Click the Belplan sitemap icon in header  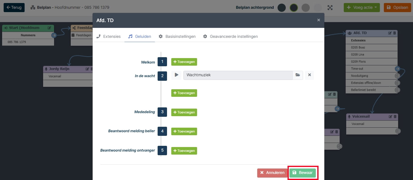click(x=33, y=7)
